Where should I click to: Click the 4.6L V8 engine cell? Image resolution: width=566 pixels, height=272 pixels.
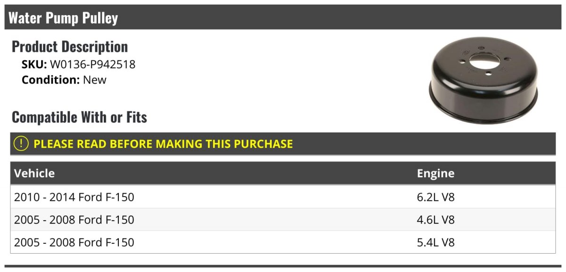pyautogui.click(x=435, y=220)
